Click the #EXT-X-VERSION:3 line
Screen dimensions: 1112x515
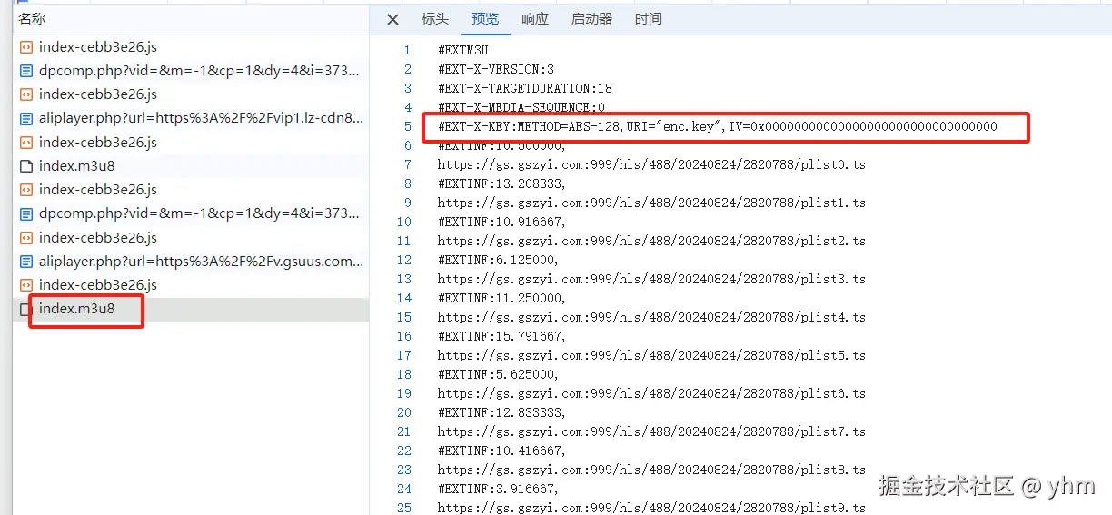496,69
